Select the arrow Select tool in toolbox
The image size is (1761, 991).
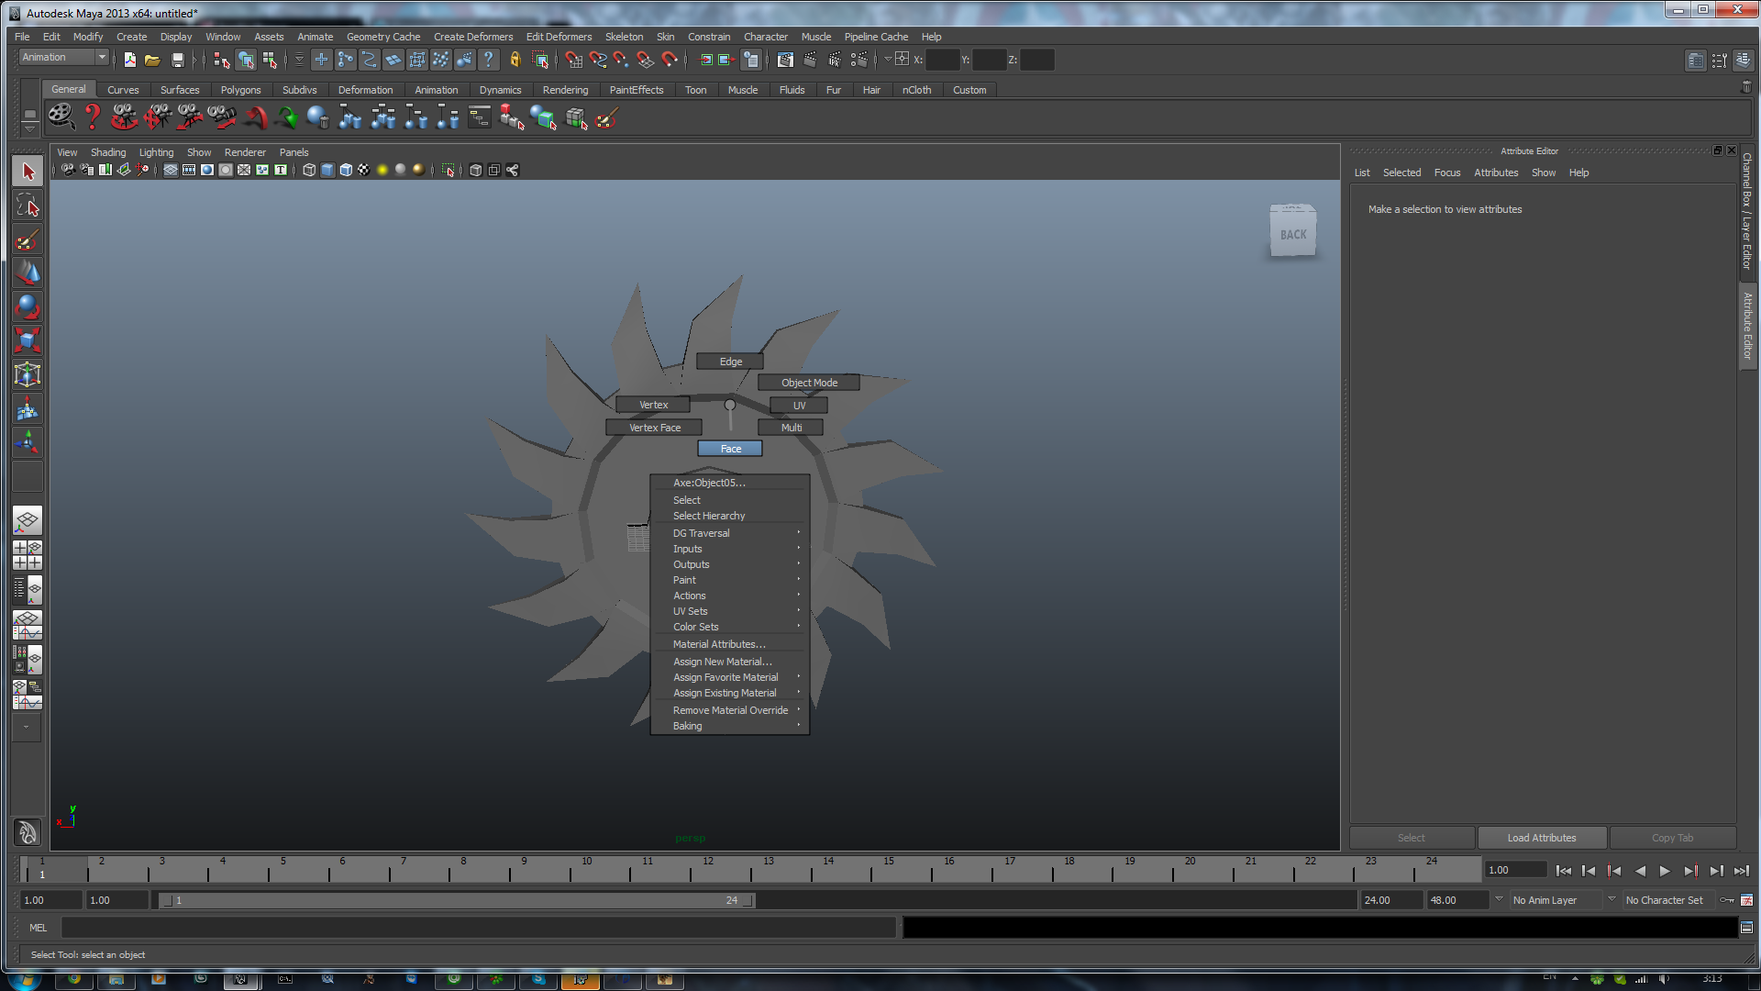point(28,172)
